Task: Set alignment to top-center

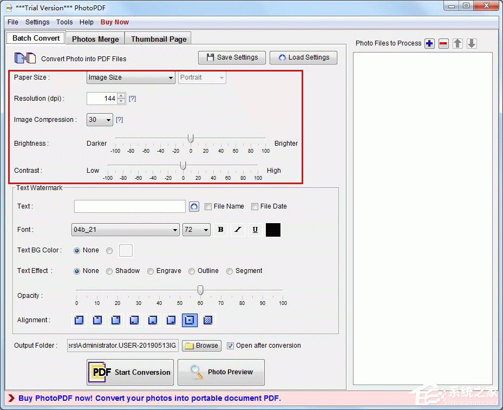Action: (97, 320)
